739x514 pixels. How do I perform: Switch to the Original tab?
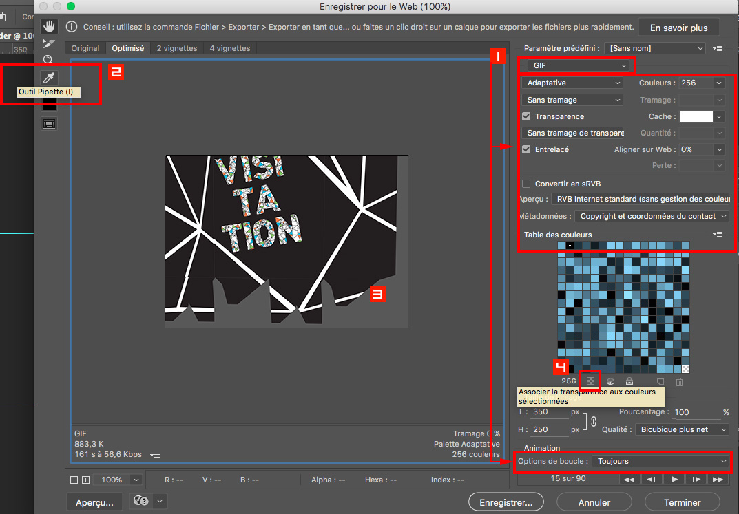[x=85, y=48]
